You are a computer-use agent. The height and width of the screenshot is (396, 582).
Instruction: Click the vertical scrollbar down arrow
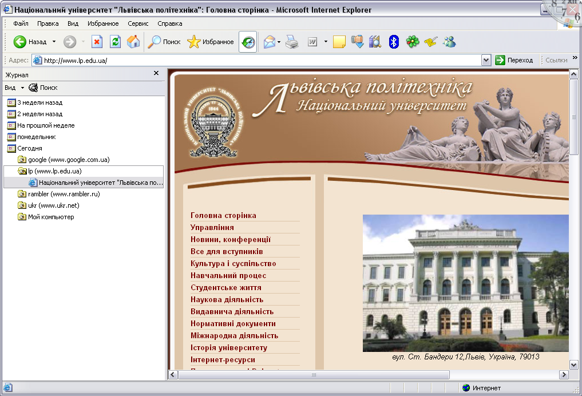coord(573,365)
